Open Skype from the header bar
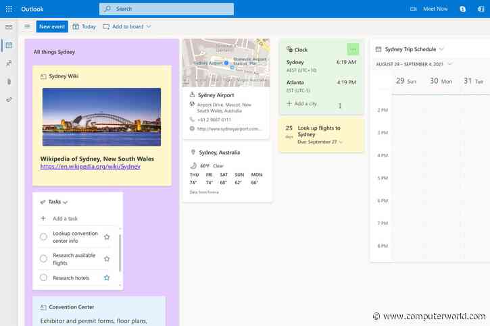The image size is (490, 326). pos(463,9)
